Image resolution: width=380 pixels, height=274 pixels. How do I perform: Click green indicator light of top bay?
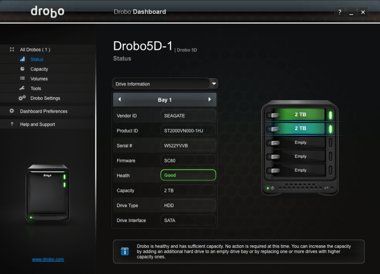tap(330, 115)
